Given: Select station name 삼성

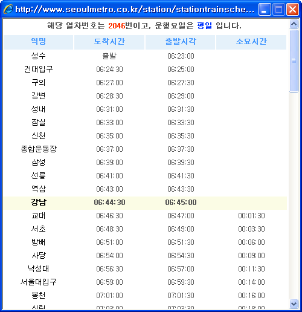Looking at the screenshot, I should click(38, 162).
